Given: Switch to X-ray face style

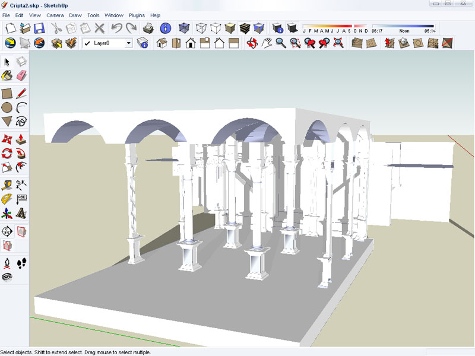Looking at the screenshot, I should pos(182,28).
